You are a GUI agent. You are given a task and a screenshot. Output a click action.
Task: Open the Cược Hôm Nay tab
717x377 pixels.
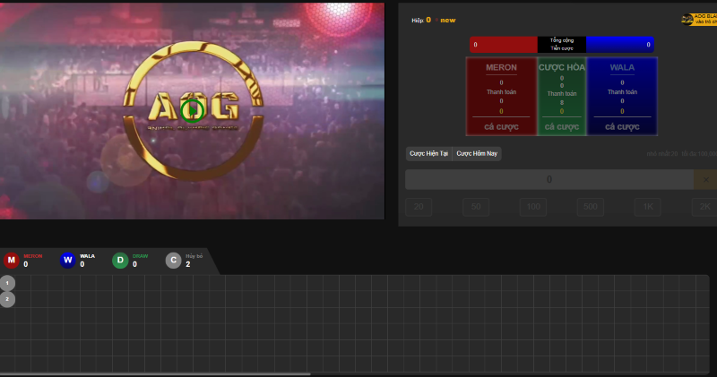(x=477, y=154)
